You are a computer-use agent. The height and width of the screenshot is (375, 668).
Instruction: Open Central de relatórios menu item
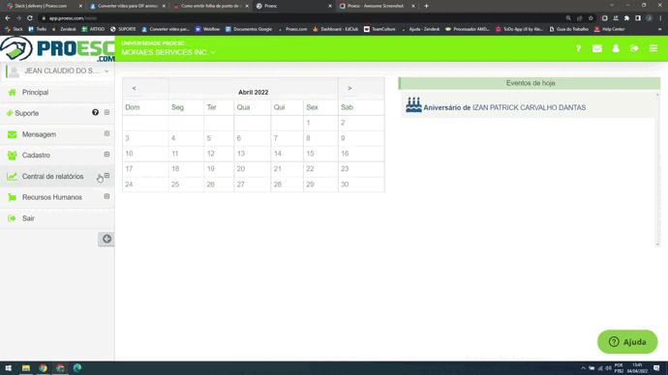pyautogui.click(x=57, y=177)
